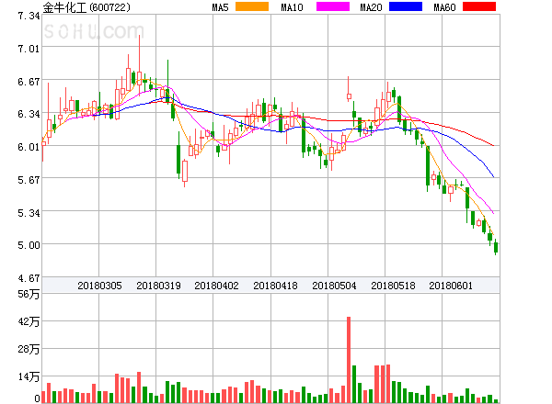Click the blue MA20 legend swatch

(x=406, y=6)
